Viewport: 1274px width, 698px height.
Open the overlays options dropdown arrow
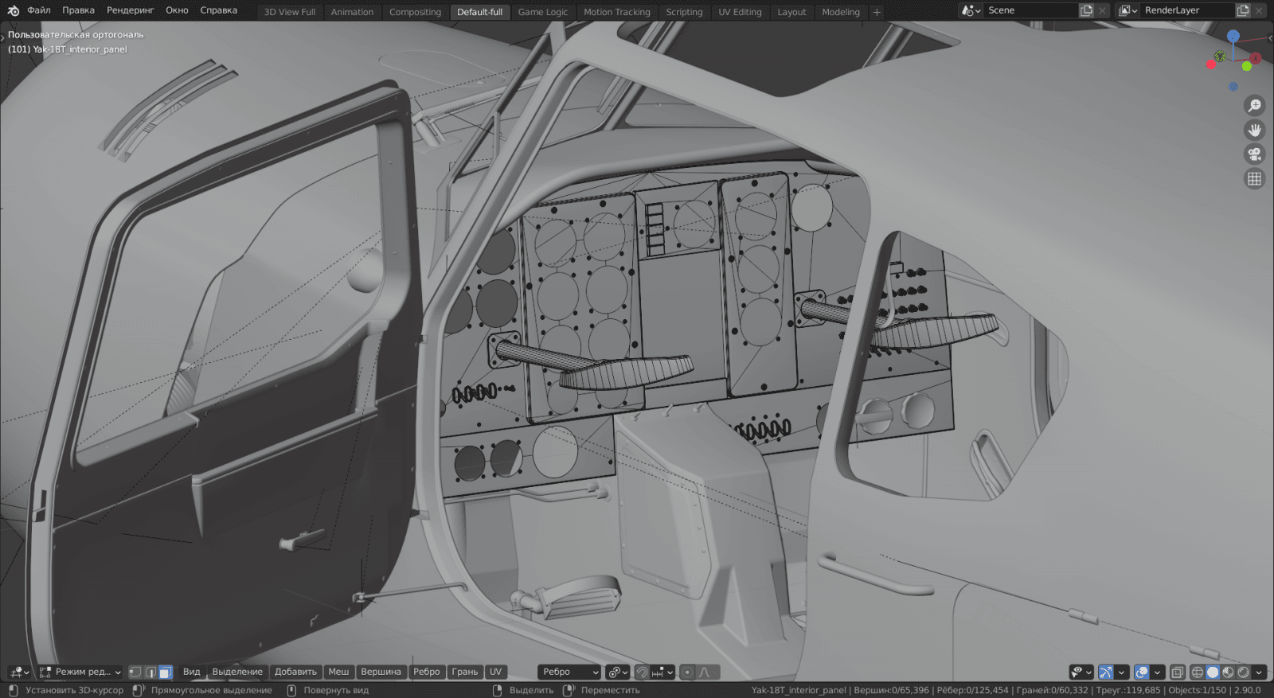point(1157,673)
